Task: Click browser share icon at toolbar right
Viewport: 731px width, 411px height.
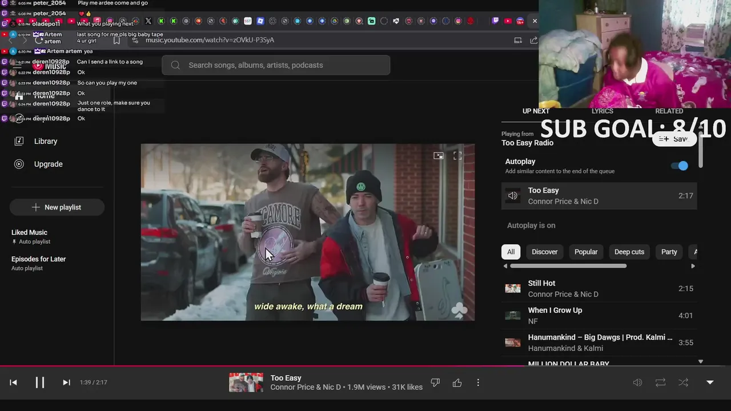Action: tap(533, 40)
